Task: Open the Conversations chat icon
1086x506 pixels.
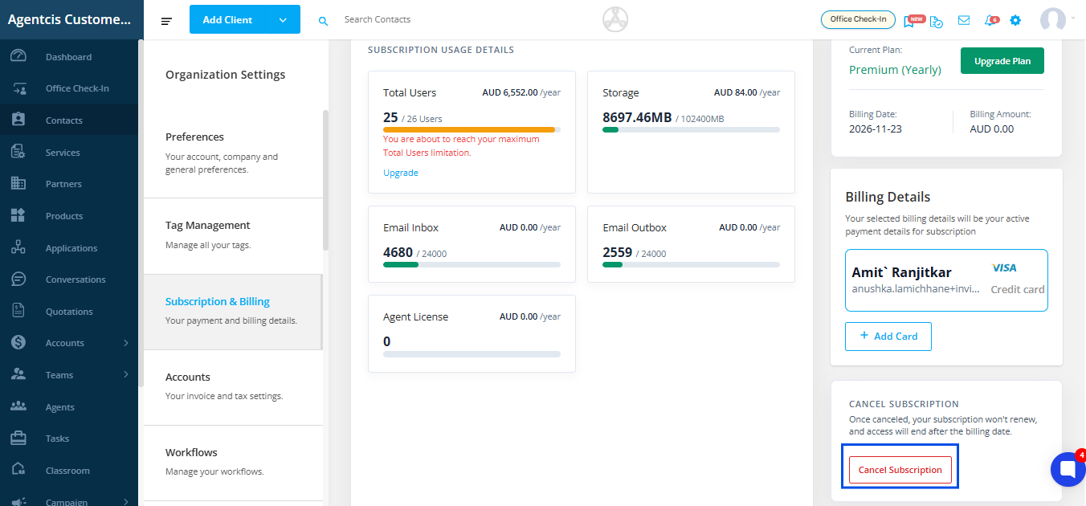Action: 18,280
